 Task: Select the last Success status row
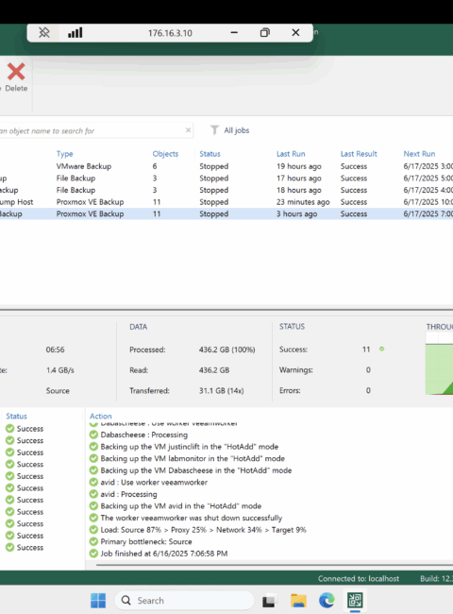pyautogui.click(x=25, y=548)
